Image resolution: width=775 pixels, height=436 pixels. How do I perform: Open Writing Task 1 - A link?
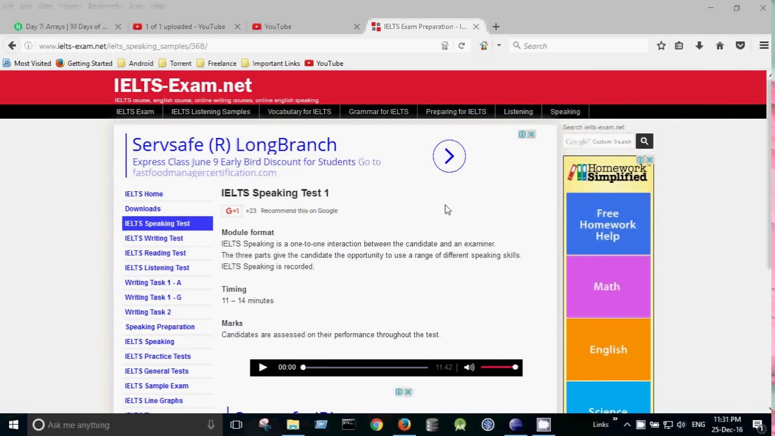pos(153,282)
